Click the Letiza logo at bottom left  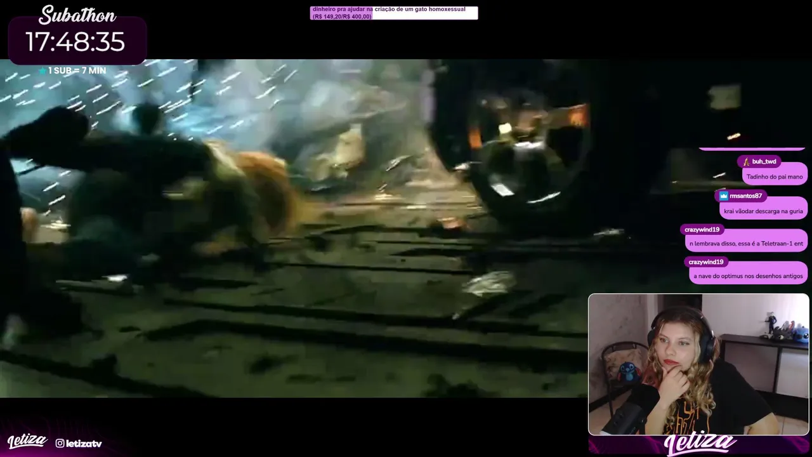tap(27, 441)
